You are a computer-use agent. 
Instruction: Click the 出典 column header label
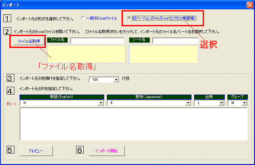(x=209, y=97)
